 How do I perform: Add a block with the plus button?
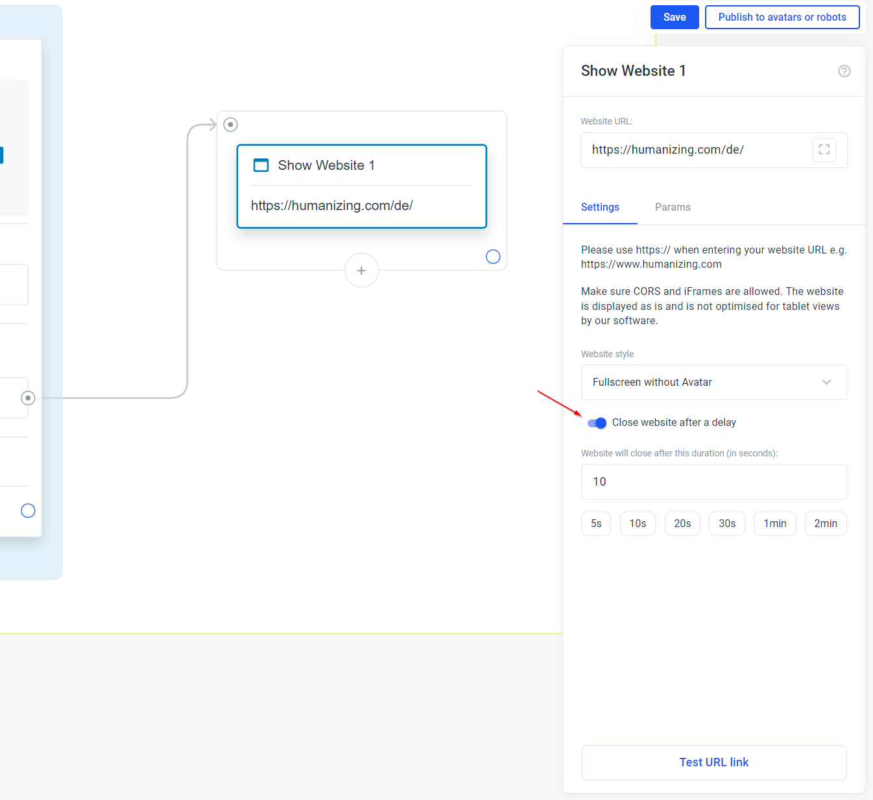(362, 270)
